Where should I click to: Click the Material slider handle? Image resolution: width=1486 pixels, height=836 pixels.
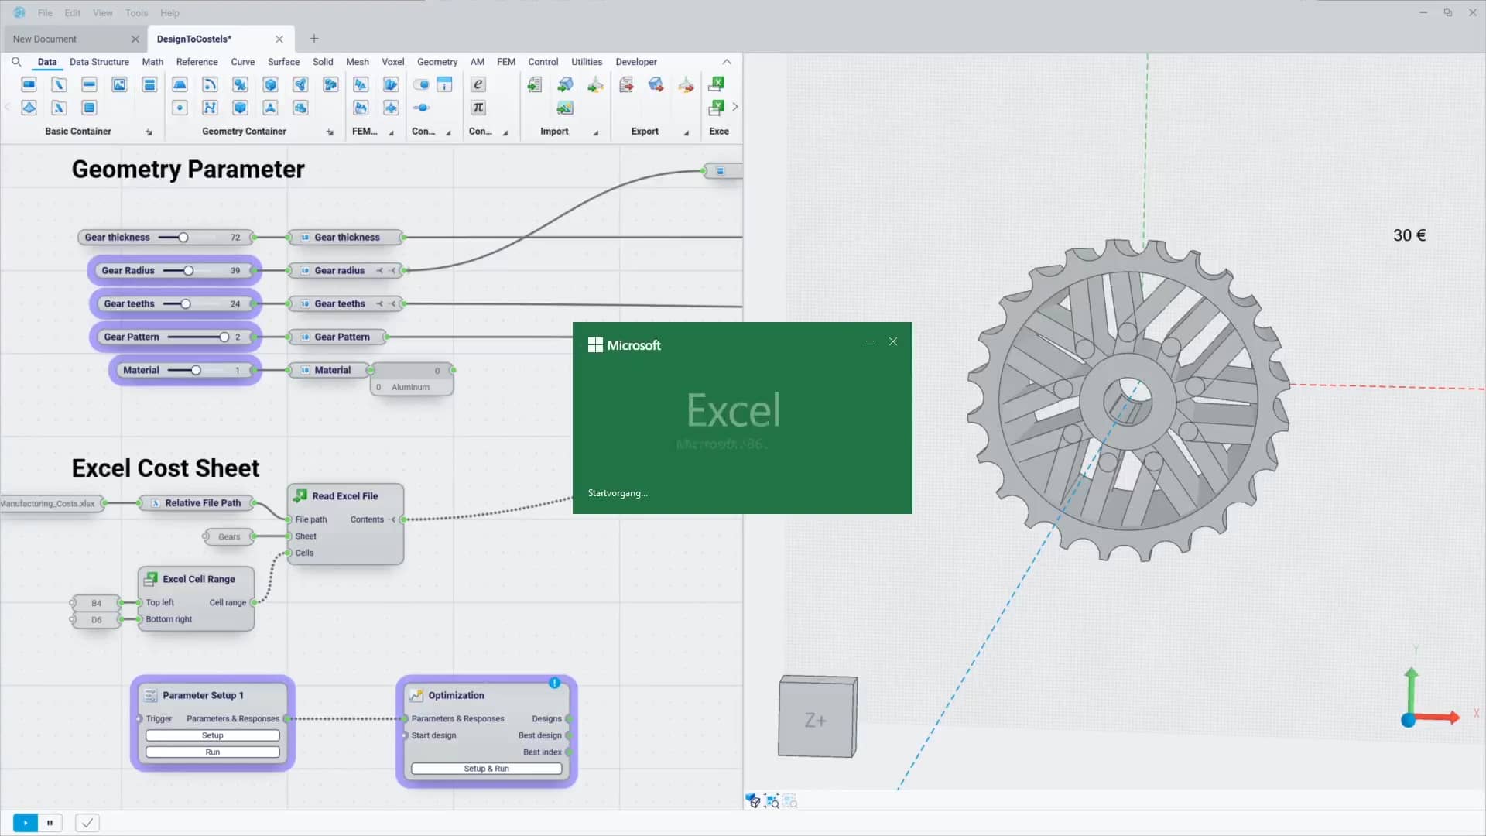click(197, 370)
